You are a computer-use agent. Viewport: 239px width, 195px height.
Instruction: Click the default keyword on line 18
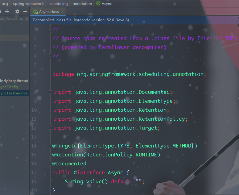(x=122, y=181)
